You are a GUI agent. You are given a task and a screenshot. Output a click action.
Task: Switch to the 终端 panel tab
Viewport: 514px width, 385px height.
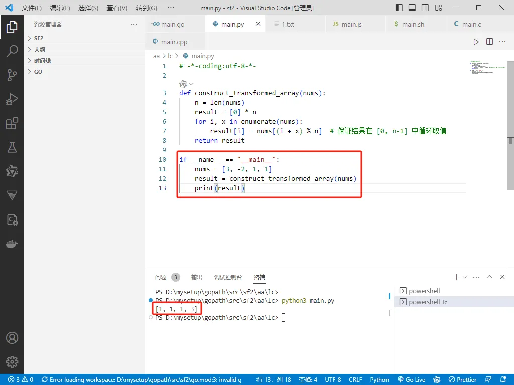[x=260, y=277]
